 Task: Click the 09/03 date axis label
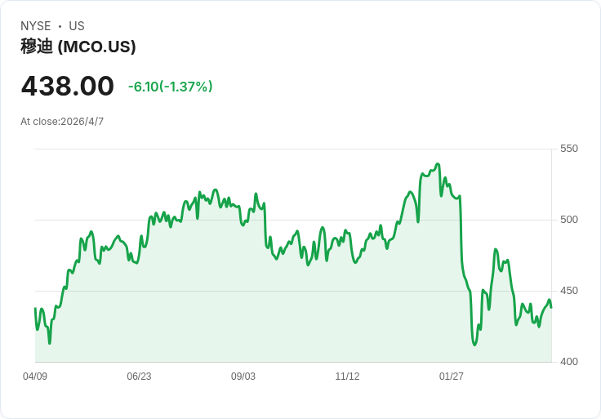pyautogui.click(x=243, y=377)
